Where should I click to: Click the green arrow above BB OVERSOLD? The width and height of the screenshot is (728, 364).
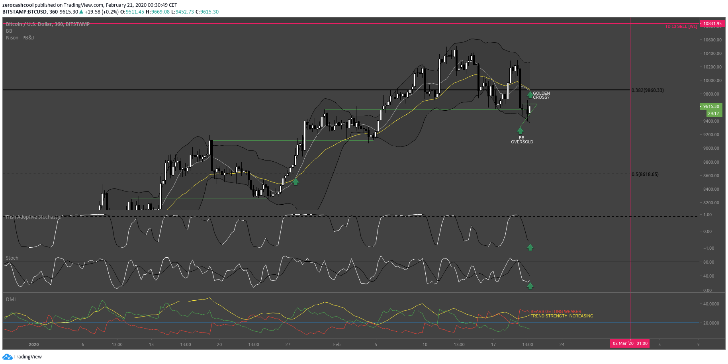(520, 130)
